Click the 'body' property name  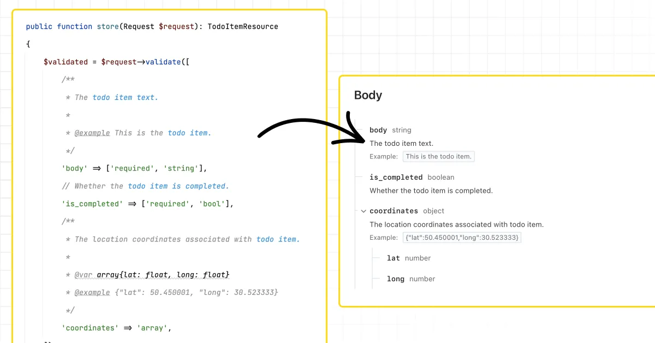(x=378, y=130)
